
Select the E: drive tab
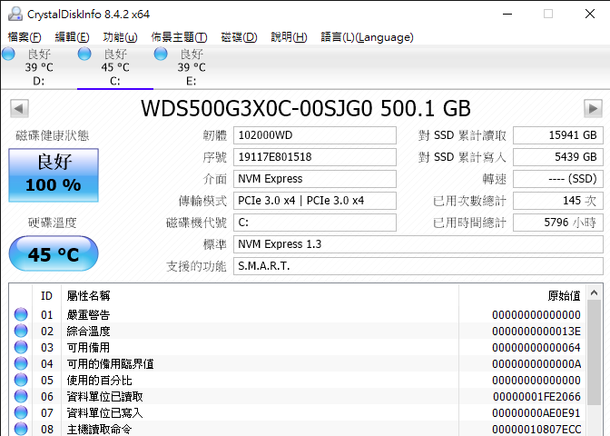192,67
